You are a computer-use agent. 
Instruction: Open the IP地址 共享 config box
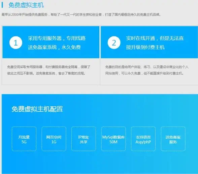84,139
